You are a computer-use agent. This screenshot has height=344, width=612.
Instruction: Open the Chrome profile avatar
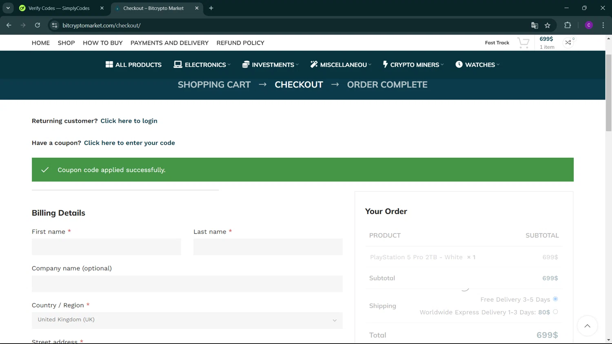click(589, 25)
